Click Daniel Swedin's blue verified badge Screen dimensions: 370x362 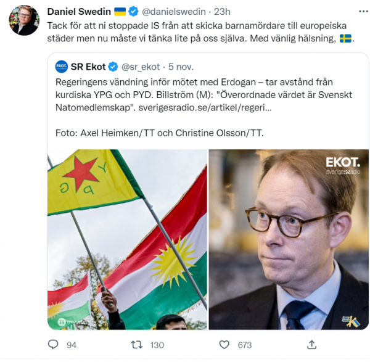point(133,12)
